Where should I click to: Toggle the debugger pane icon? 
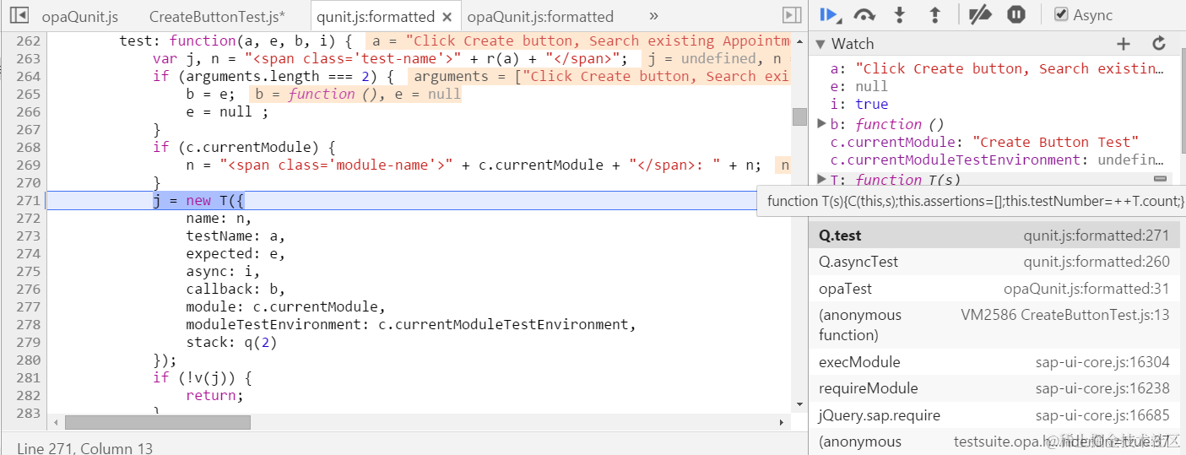[791, 15]
